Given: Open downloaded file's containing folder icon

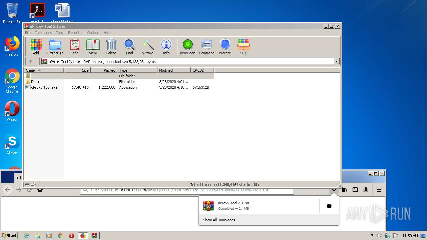Looking at the screenshot, I should (329, 206).
